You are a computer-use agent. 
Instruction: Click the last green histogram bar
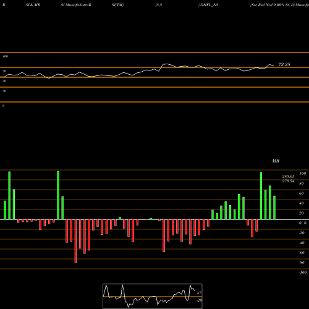point(274,208)
